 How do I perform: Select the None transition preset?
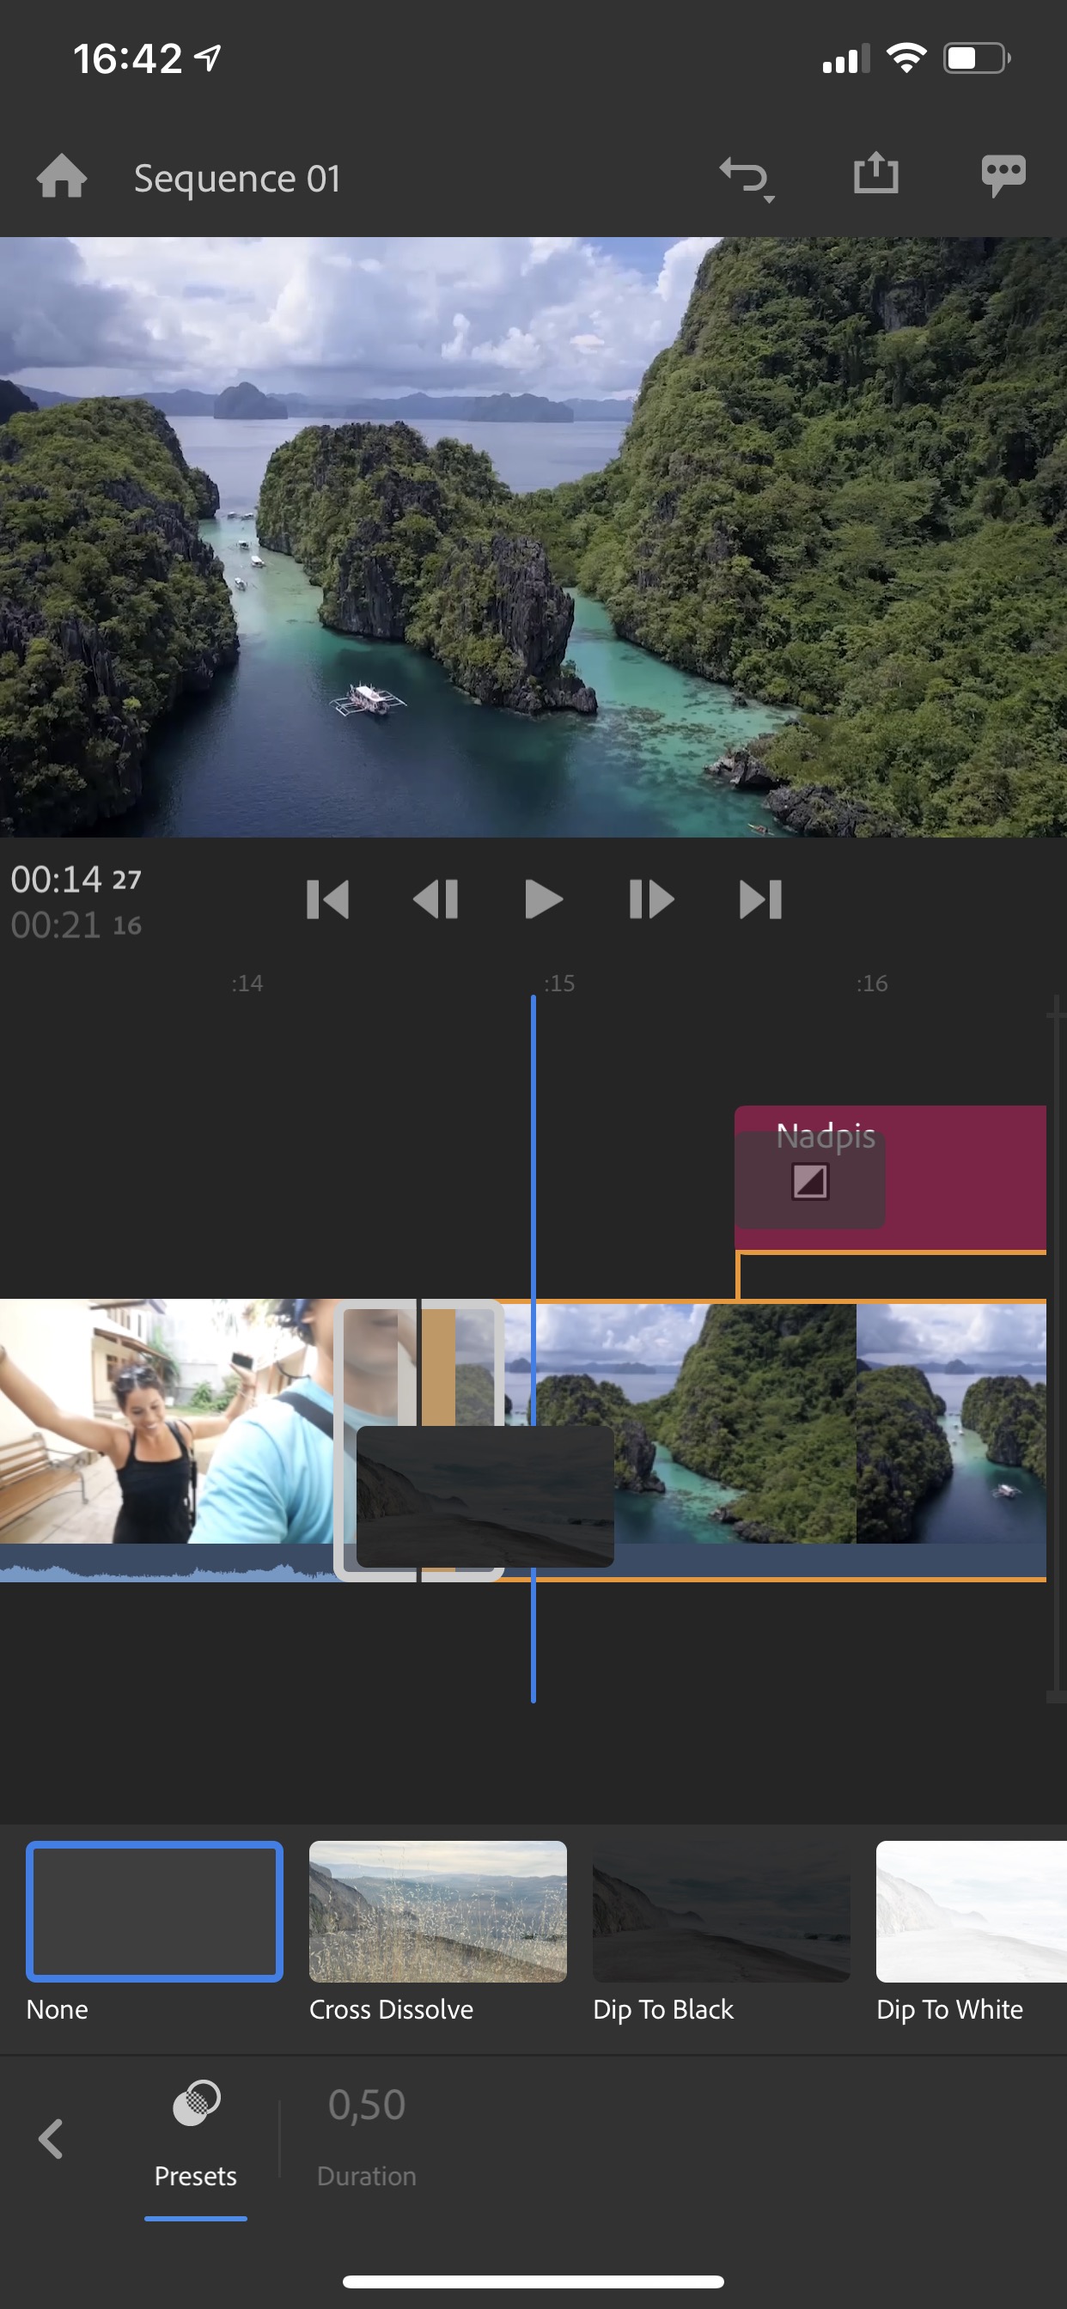pyautogui.click(x=155, y=1911)
